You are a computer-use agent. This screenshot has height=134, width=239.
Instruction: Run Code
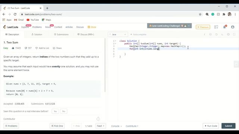coord(211,126)
